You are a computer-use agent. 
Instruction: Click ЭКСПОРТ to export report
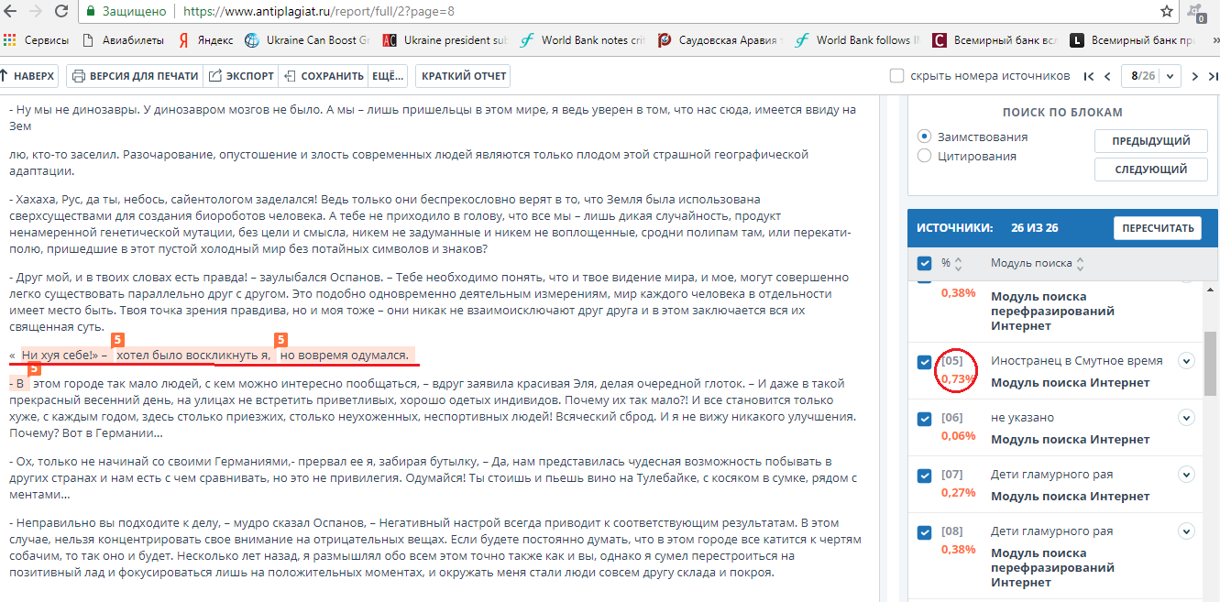pos(241,76)
